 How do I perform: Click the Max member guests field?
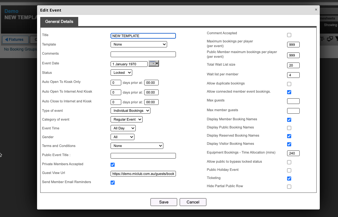[293, 111]
